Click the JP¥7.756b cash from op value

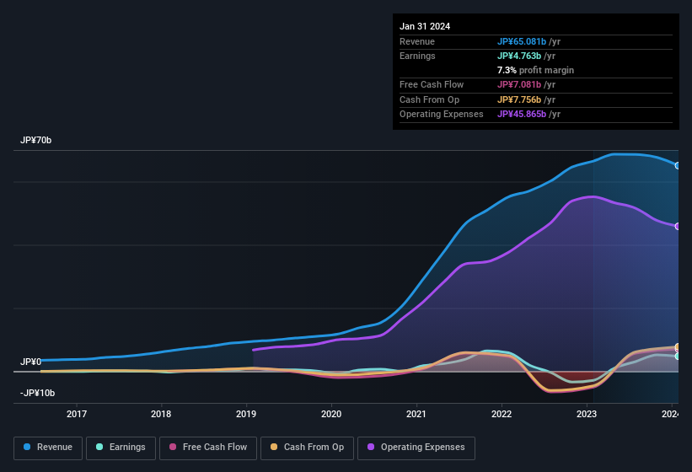pyautogui.click(x=519, y=99)
